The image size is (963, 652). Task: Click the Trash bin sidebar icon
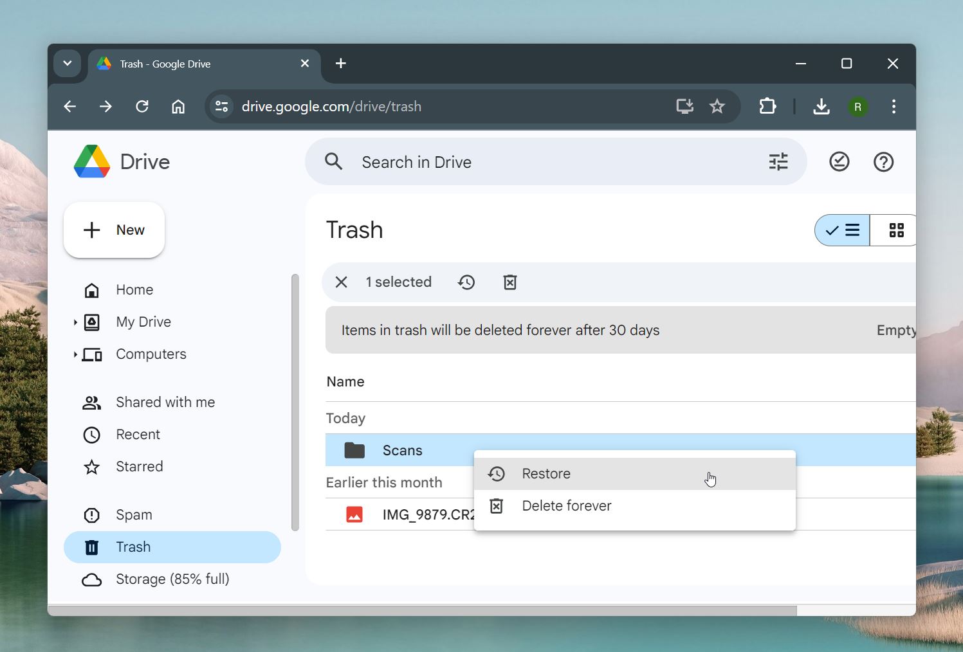pyautogui.click(x=92, y=547)
